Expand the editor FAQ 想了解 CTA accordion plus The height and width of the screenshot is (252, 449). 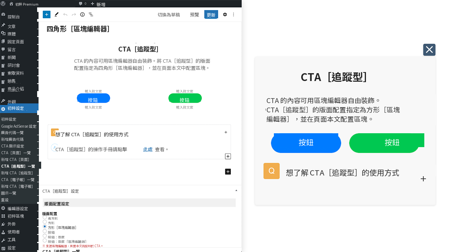click(226, 132)
